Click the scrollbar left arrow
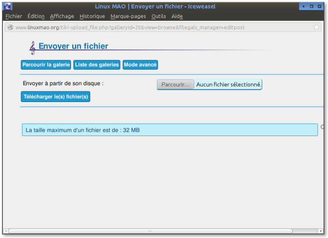Viewport: 328px width, 238px height. (5, 231)
